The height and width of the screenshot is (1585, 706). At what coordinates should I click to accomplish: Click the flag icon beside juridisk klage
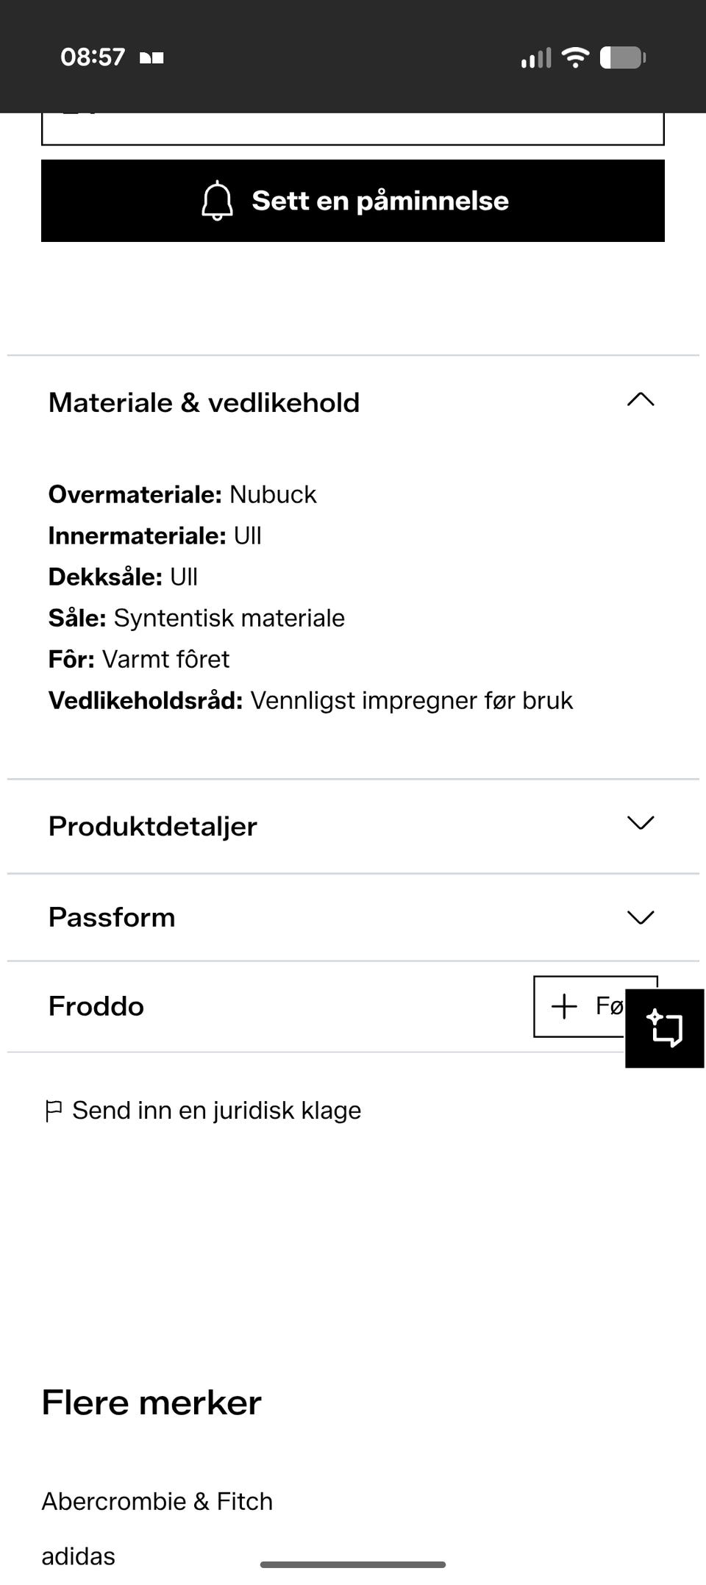(54, 1111)
